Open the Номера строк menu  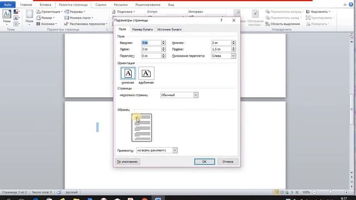point(79,18)
